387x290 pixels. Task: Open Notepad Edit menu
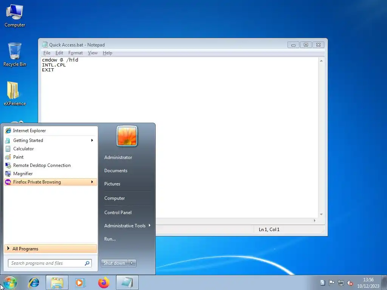point(59,53)
